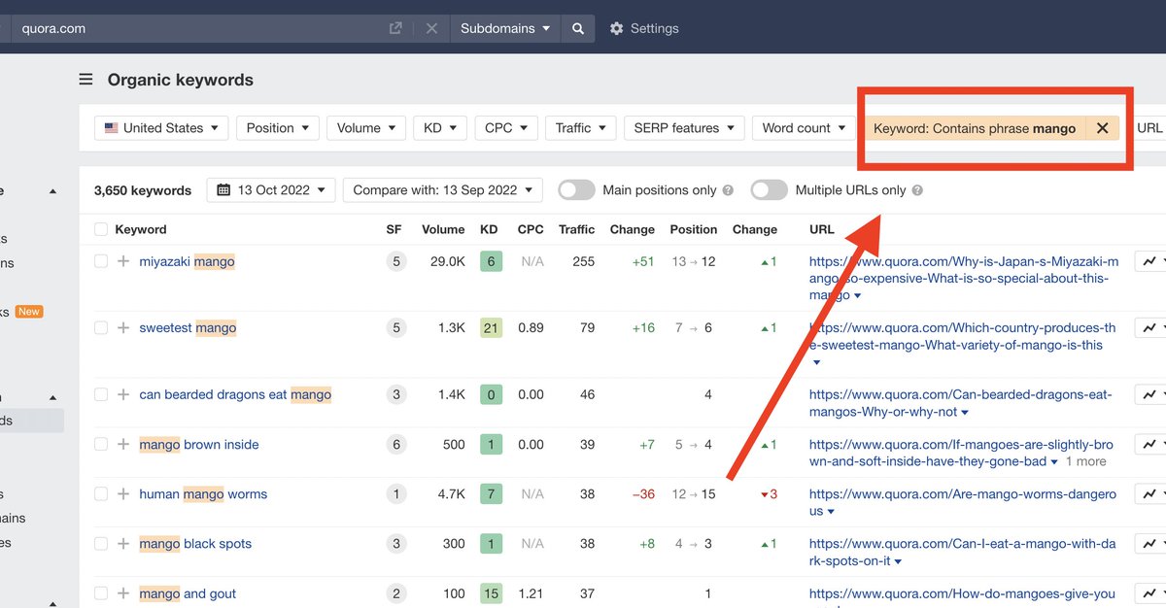The image size is (1166, 608).
Task: Sort table by CPC column
Action: click(x=531, y=229)
